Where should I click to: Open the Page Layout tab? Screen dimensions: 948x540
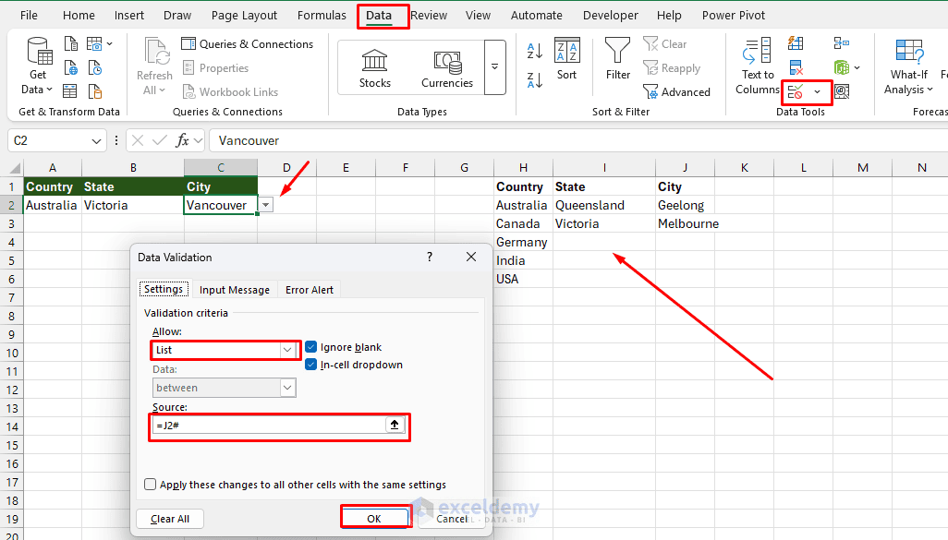click(x=244, y=15)
